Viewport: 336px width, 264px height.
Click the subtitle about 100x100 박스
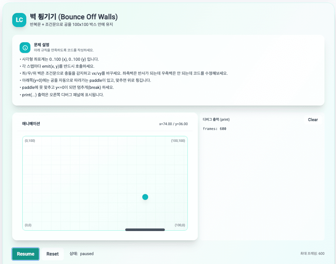pyautogui.click(x=71, y=24)
